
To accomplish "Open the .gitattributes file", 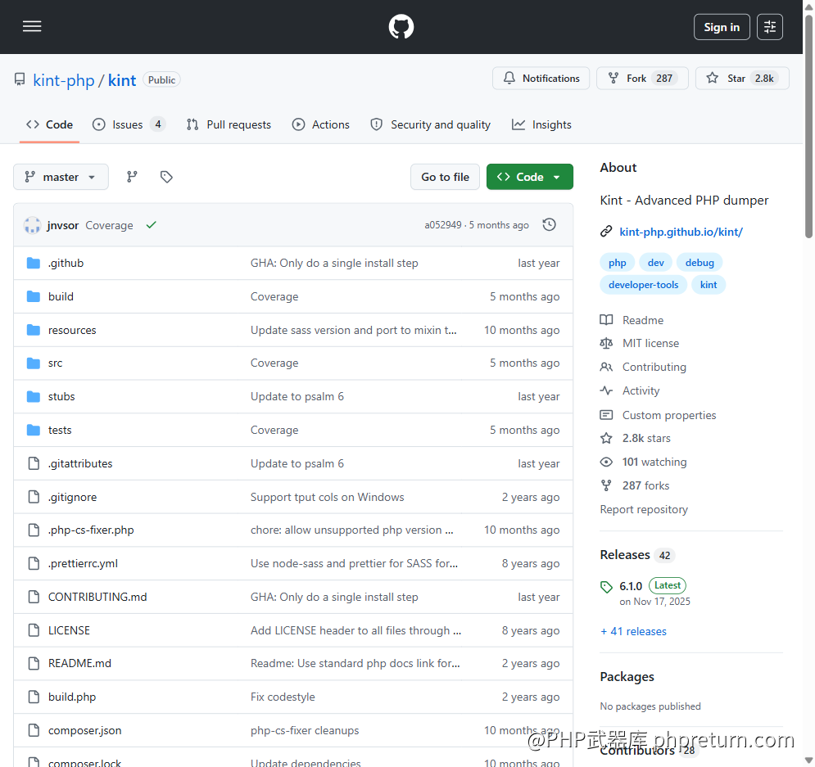I will click(x=80, y=464).
